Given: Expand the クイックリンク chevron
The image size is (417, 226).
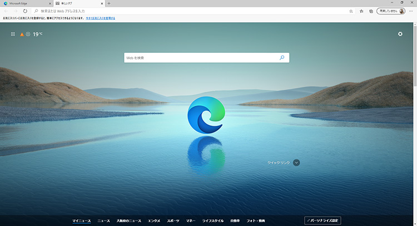Looking at the screenshot, I should click(296, 163).
